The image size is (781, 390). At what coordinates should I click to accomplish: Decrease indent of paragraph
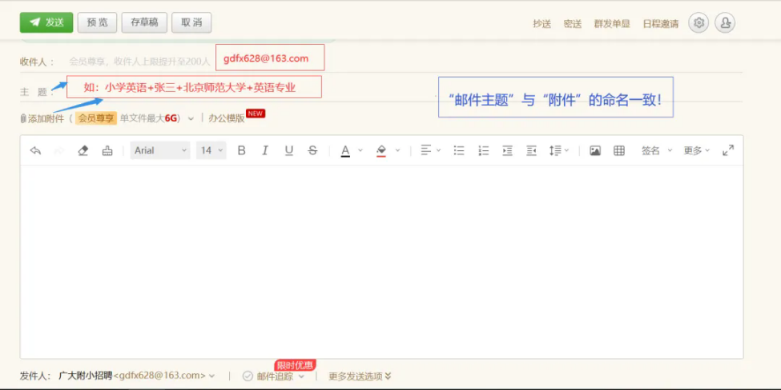[531, 150]
